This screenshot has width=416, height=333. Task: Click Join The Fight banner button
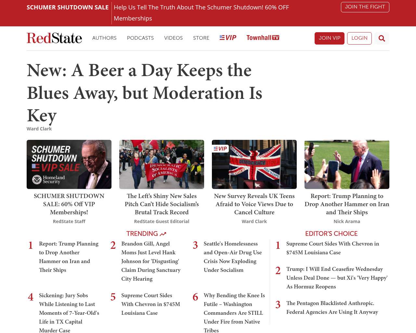pos(365,7)
